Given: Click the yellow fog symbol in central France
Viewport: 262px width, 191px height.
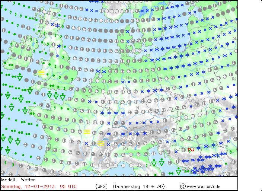Looking at the screenshot, I should point(87,132).
